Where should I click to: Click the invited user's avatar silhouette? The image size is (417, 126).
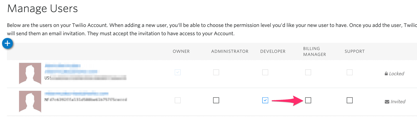(x=30, y=101)
